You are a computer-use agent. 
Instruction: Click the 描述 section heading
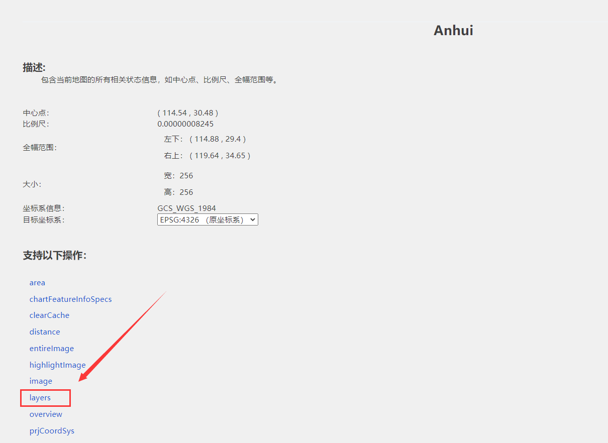34,67
